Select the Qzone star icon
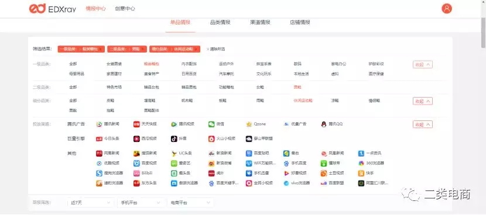The image size is (486, 215). pyautogui.click(x=249, y=124)
